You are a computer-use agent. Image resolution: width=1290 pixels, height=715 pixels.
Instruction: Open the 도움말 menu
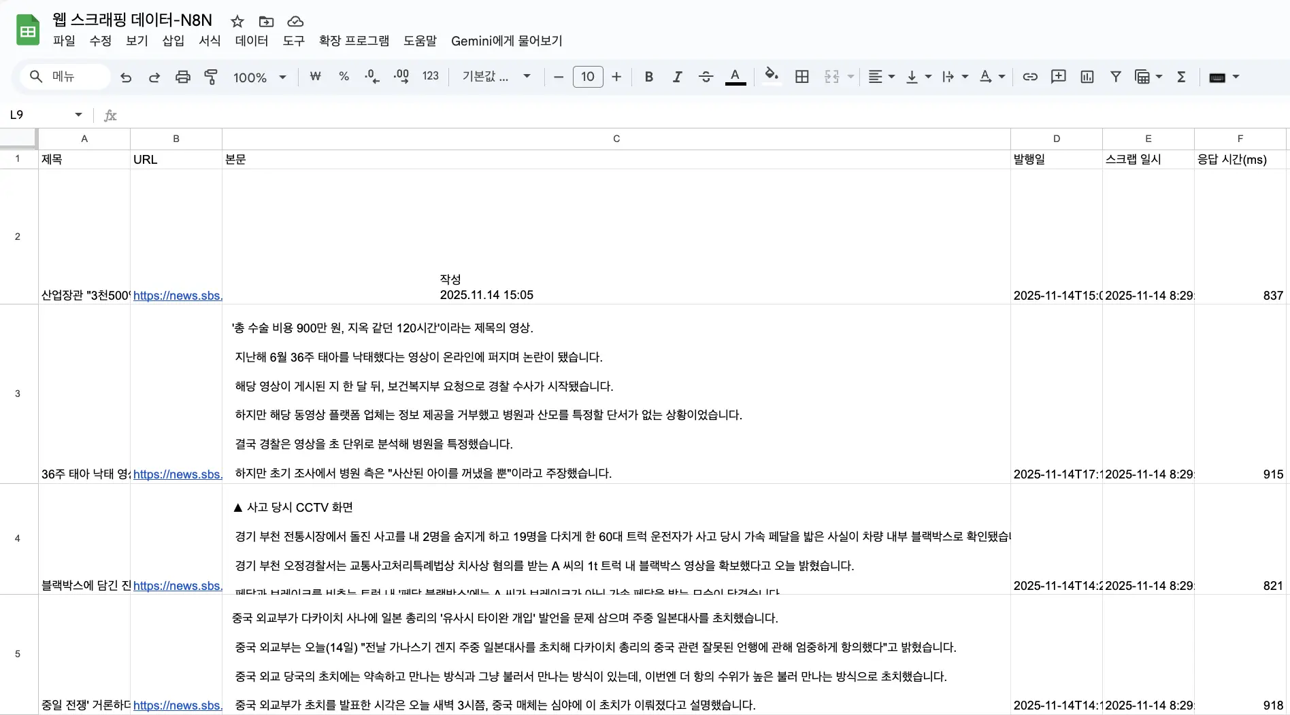tap(420, 41)
